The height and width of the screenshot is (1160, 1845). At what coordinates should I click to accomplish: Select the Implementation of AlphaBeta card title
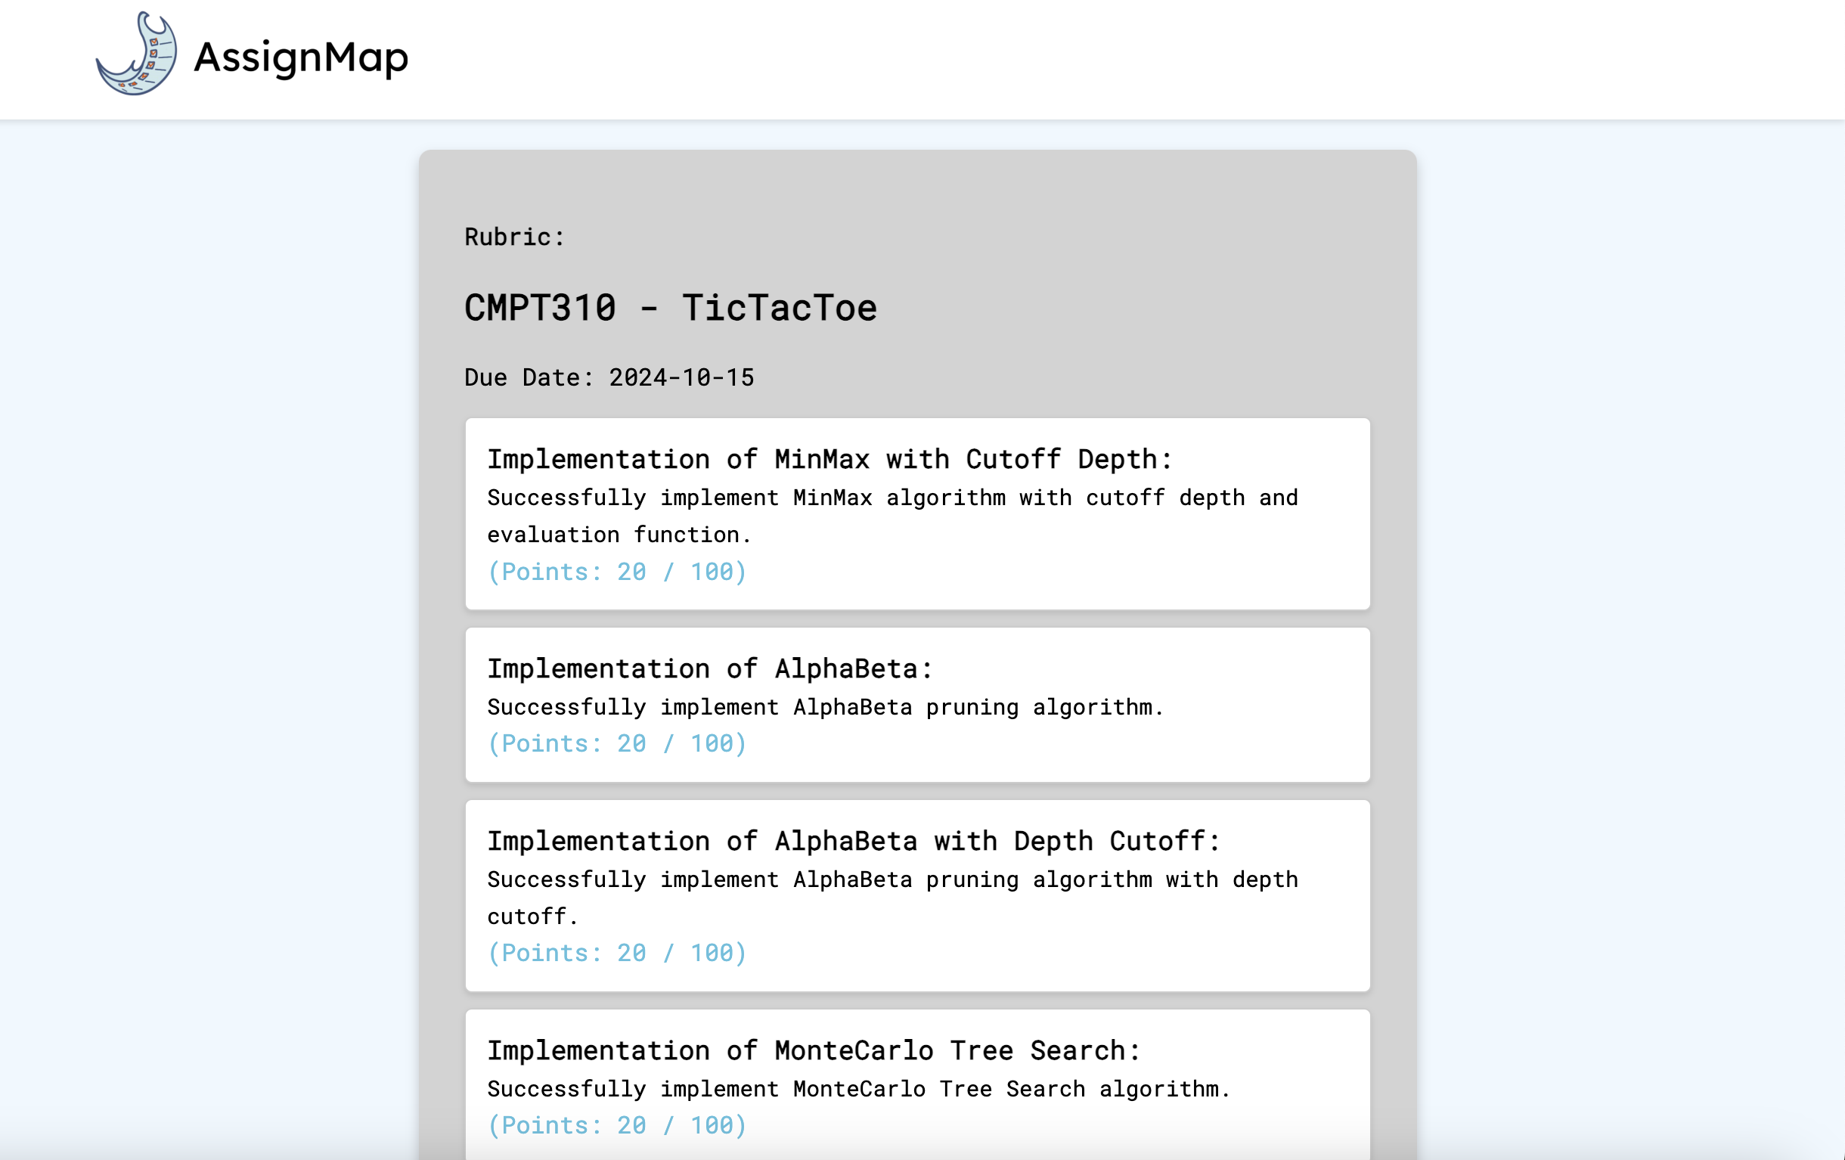tap(709, 668)
